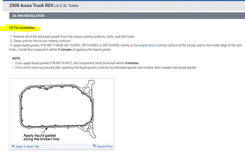Image resolution: width=245 pixels, height=155 pixels.
Task: Click the highlighted Oil Pan Installation heading
Action: (22, 28)
